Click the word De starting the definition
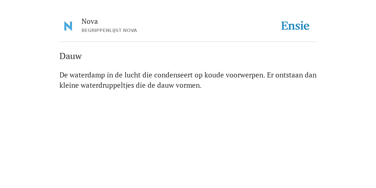The width and height of the screenshot is (376, 188). click(64, 75)
